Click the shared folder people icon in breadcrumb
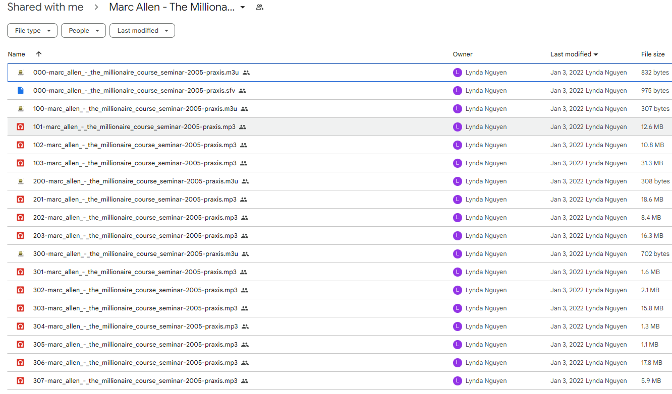Image resolution: width=672 pixels, height=394 pixels. tap(259, 8)
